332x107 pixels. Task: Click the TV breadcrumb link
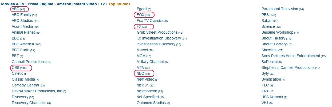pos(102,4)
